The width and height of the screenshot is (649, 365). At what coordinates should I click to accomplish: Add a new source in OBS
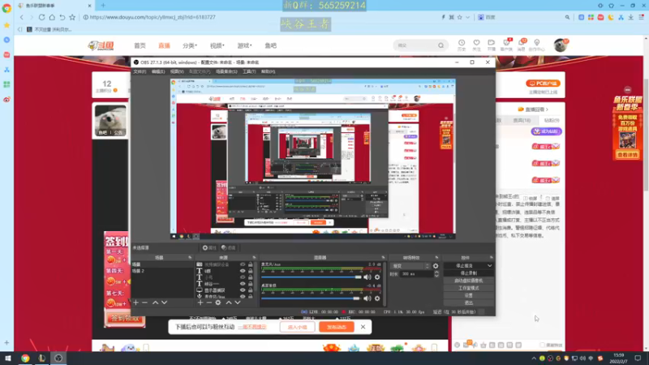point(200,303)
